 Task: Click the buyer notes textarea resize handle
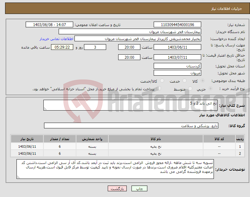click(18, 177)
